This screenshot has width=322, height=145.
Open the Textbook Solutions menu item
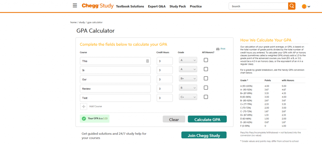(x=130, y=6)
